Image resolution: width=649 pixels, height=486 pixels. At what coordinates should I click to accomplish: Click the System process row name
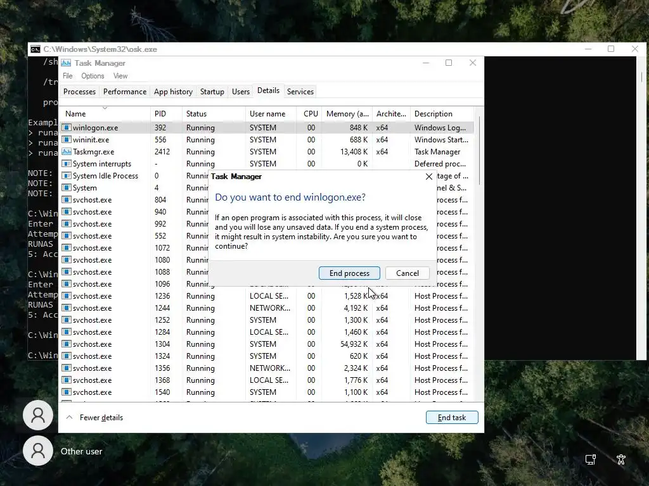pos(85,187)
